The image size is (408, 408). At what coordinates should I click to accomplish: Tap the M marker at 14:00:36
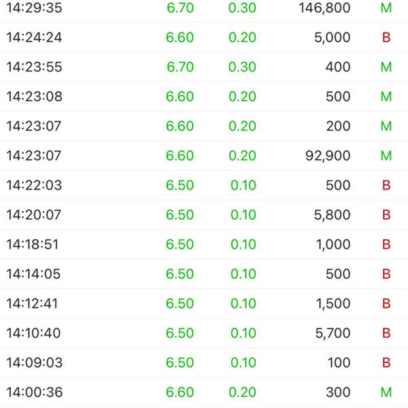pos(386,392)
